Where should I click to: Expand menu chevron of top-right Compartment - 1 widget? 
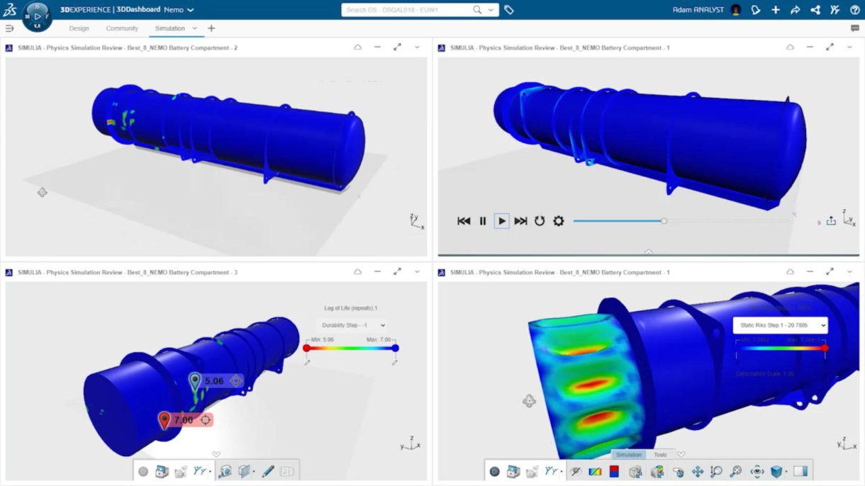point(849,47)
